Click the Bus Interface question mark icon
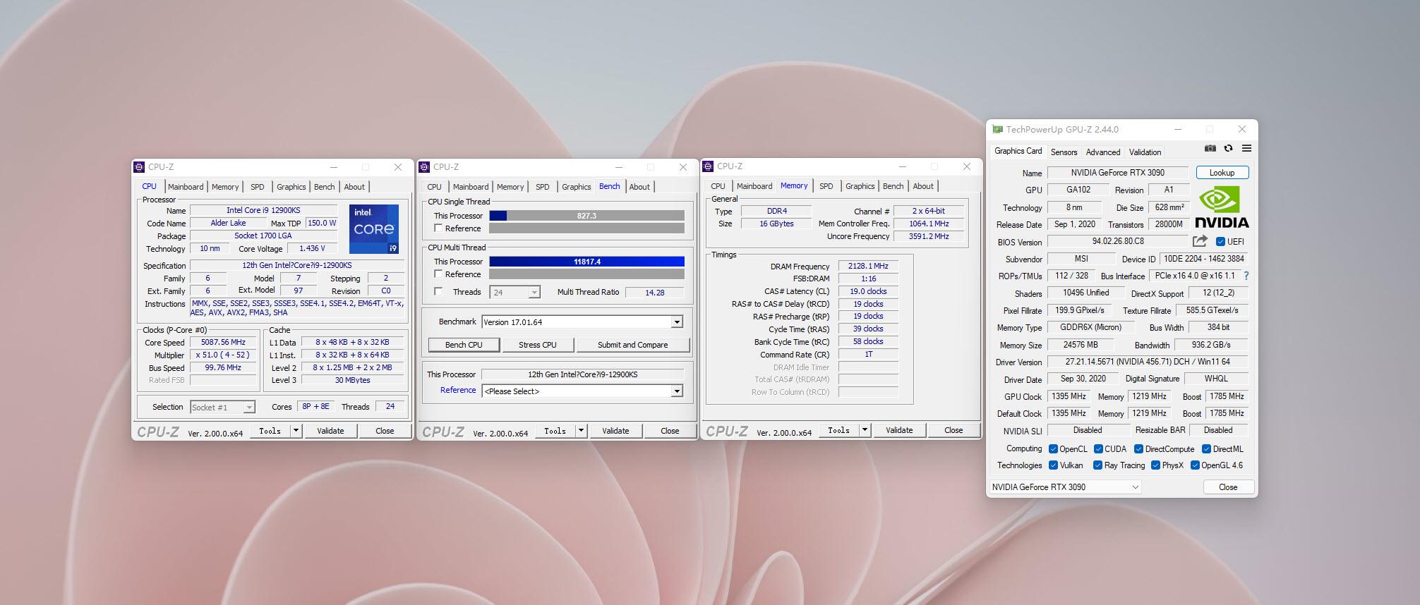The height and width of the screenshot is (605, 1420). [1246, 276]
